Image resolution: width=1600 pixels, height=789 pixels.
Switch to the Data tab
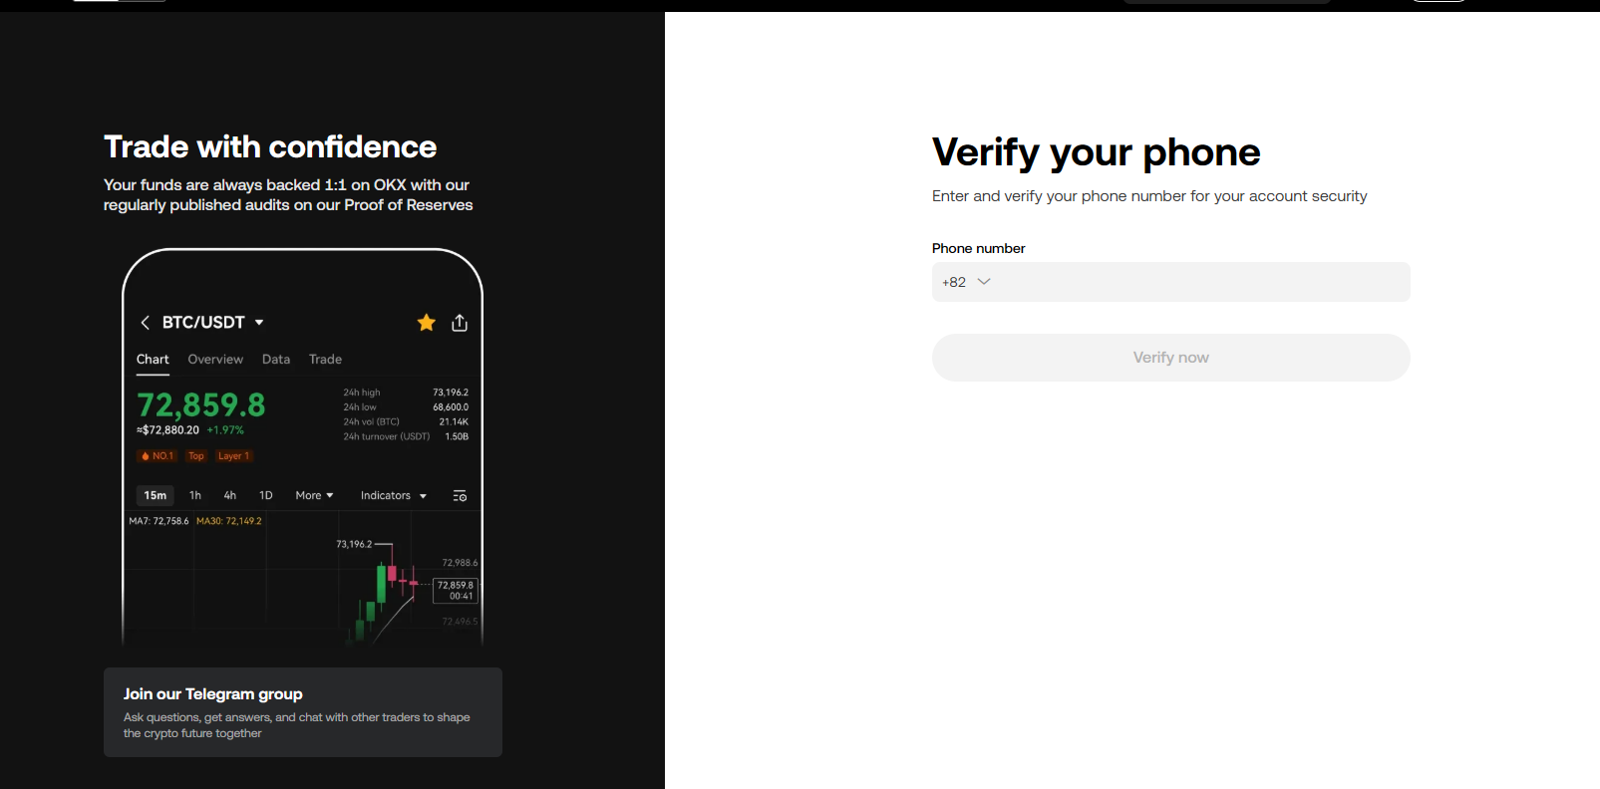coord(276,360)
